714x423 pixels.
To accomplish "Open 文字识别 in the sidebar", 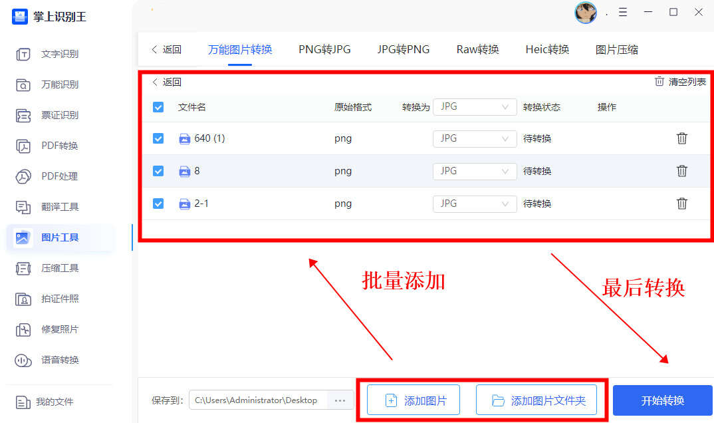I will point(60,54).
